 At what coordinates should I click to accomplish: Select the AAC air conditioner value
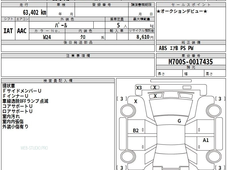coord(22,31)
